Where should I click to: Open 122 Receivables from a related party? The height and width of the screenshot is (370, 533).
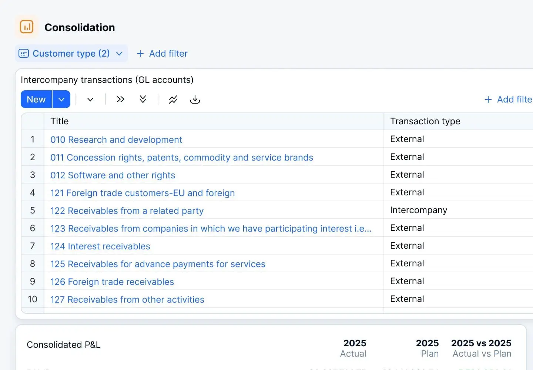click(x=127, y=211)
